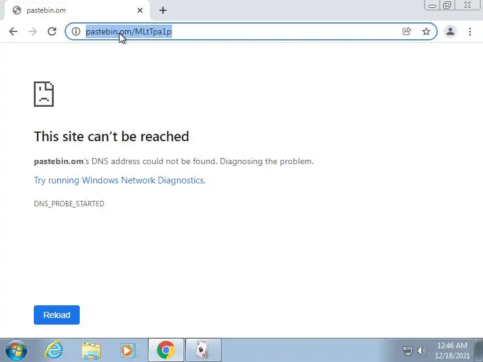Go back to the previous page
Screen dimensions: 483x362
13,31
